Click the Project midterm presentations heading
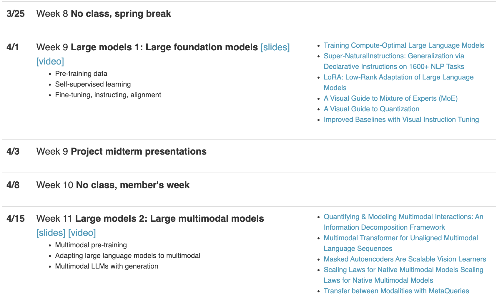The image size is (502, 308). pos(139,151)
